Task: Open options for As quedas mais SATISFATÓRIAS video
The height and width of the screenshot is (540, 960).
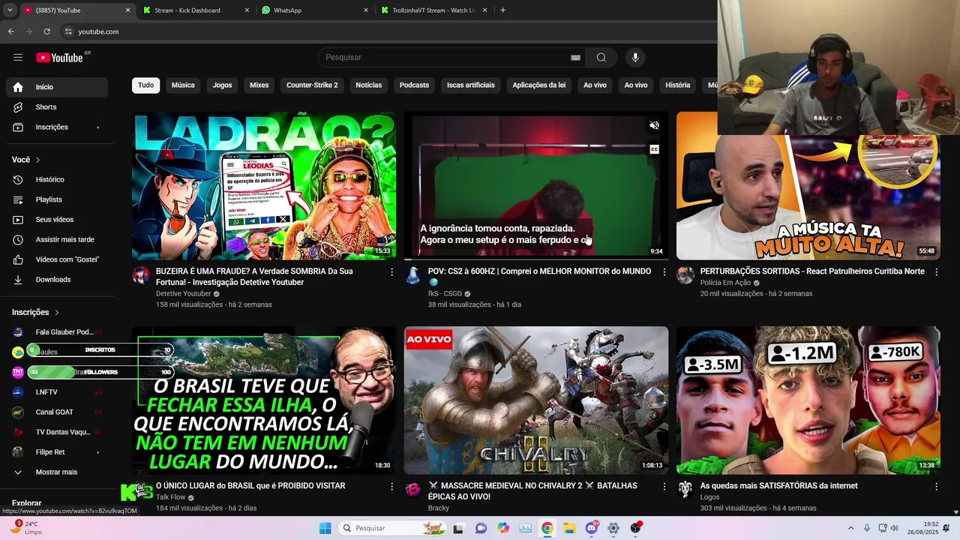Action: coord(936,487)
